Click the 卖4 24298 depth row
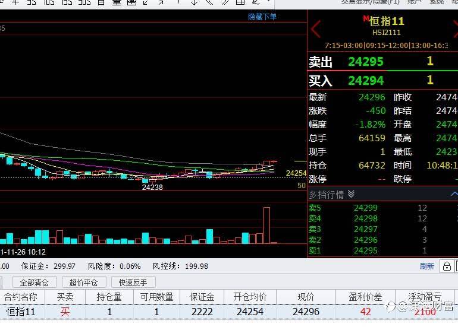 (x=382, y=218)
